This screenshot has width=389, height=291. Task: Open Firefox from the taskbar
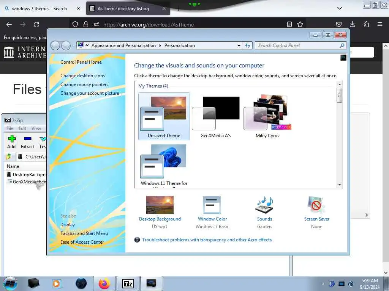pyautogui.click(x=104, y=283)
